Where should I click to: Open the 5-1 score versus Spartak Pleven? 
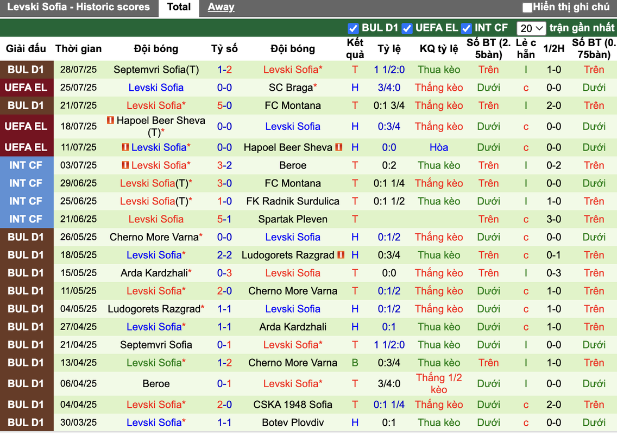pos(224,219)
